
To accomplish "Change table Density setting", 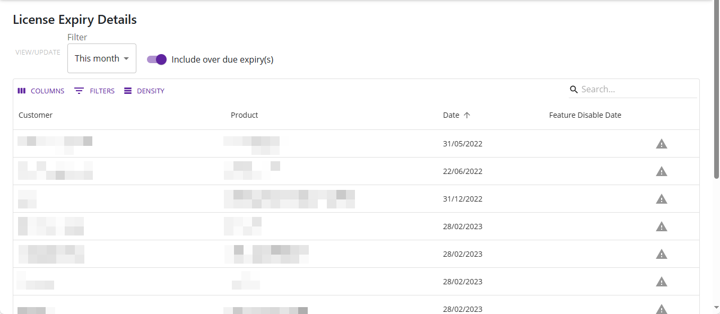I will point(144,91).
